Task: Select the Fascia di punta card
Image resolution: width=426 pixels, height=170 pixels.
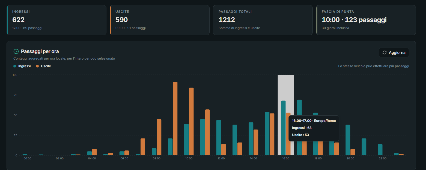Action: [366, 20]
